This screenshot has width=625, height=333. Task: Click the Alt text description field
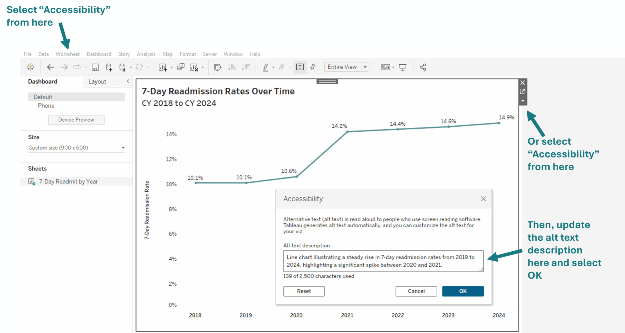[383, 261]
